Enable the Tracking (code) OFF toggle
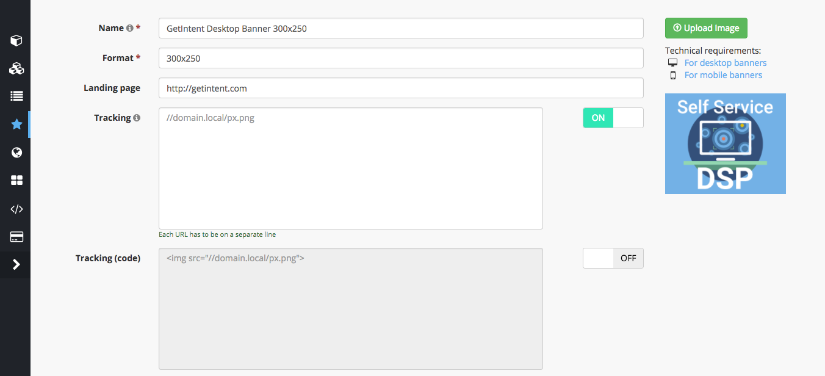 [x=613, y=258]
